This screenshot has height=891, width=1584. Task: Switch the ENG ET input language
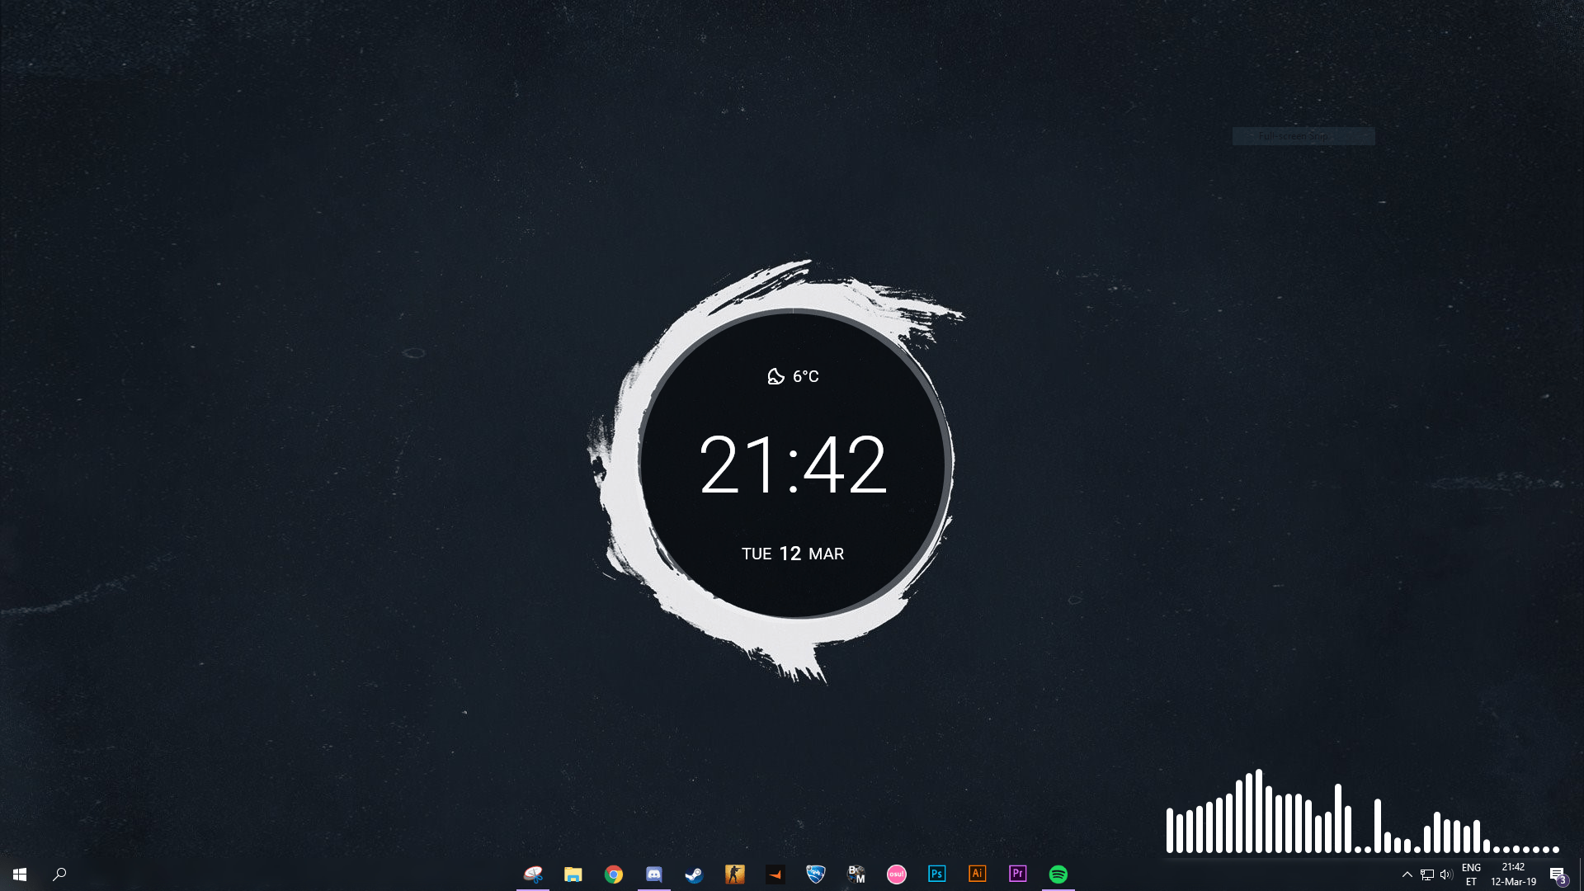(1471, 874)
